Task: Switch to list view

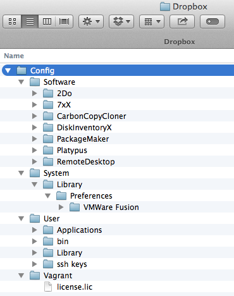Action: [x=30, y=22]
